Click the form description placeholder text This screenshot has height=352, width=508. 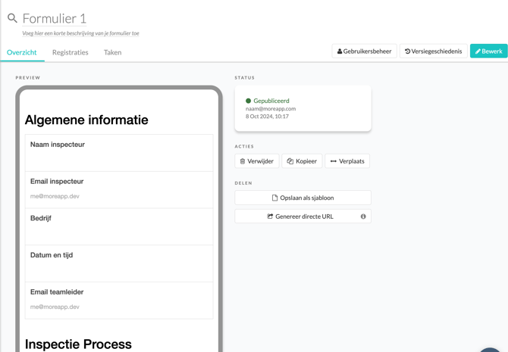tap(80, 33)
